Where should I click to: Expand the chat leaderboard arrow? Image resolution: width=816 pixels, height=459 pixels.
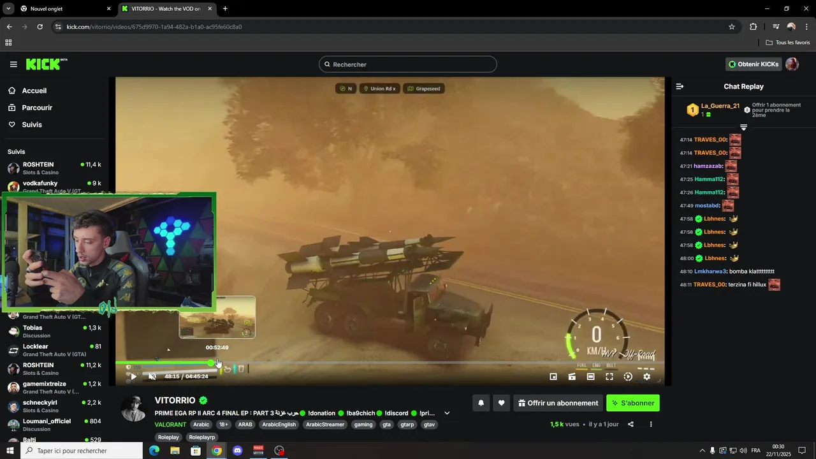[743, 127]
